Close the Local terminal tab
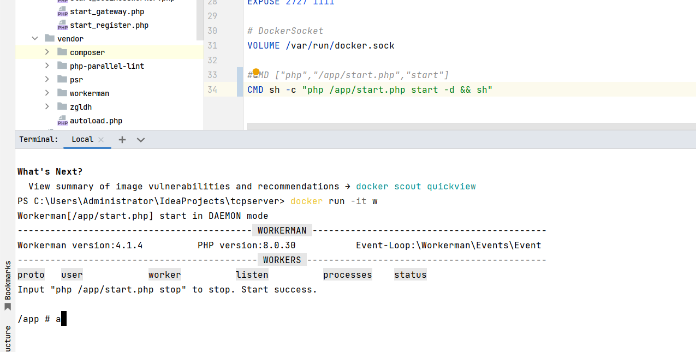Image resolution: width=696 pixels, height=352 pixels. pyautogui.click(x=101, y=140)
